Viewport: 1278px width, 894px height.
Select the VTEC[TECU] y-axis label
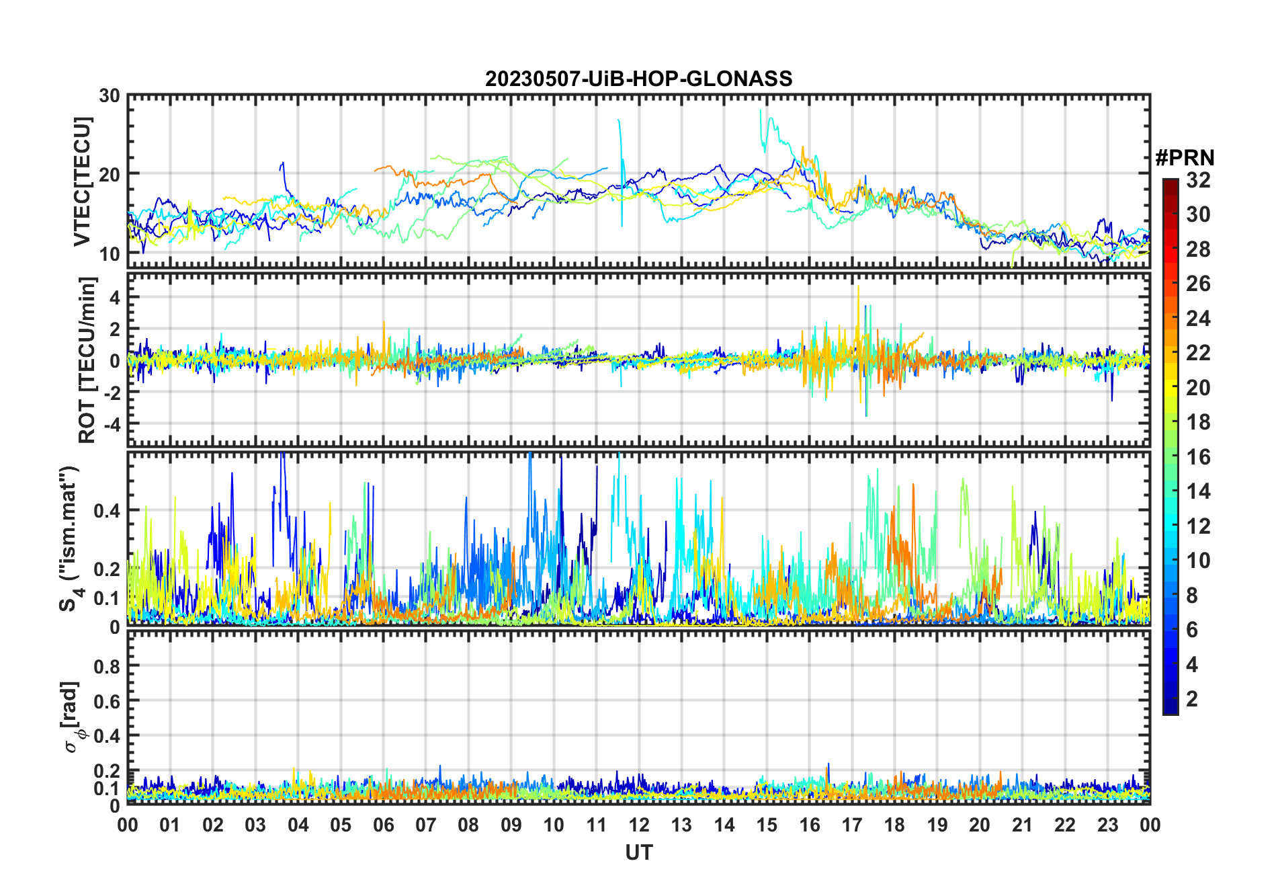click(x=82, y=181)
